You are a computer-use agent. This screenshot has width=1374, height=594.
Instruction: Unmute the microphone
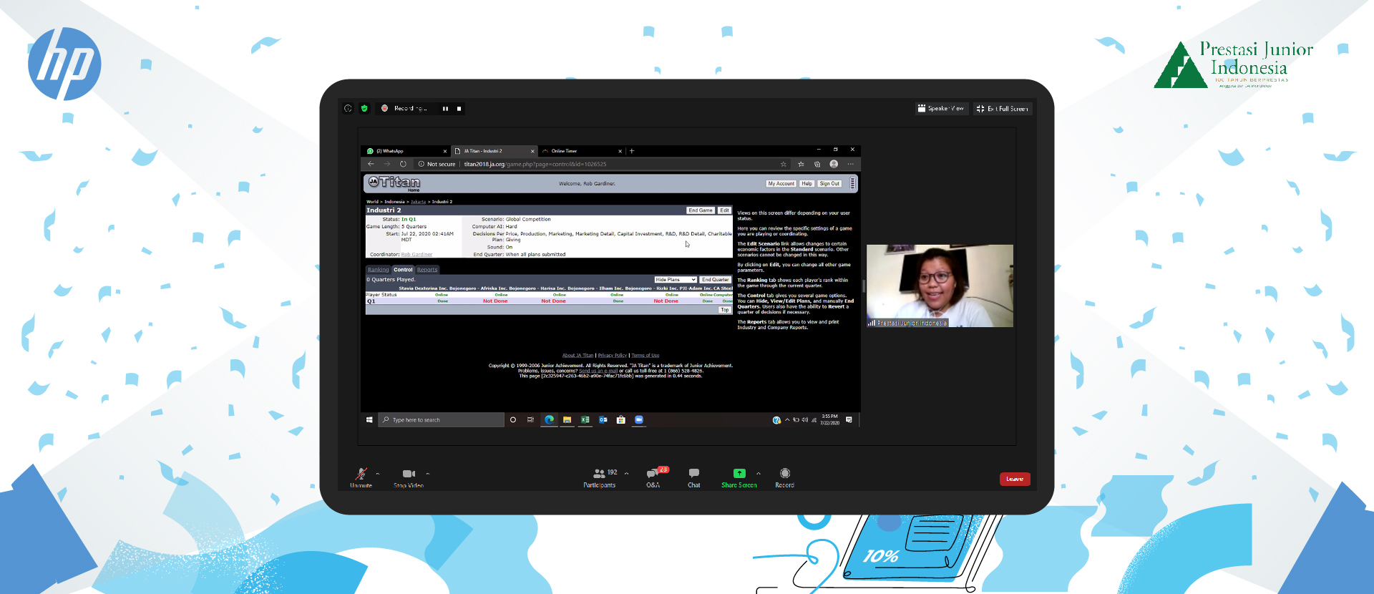[361, 474]
